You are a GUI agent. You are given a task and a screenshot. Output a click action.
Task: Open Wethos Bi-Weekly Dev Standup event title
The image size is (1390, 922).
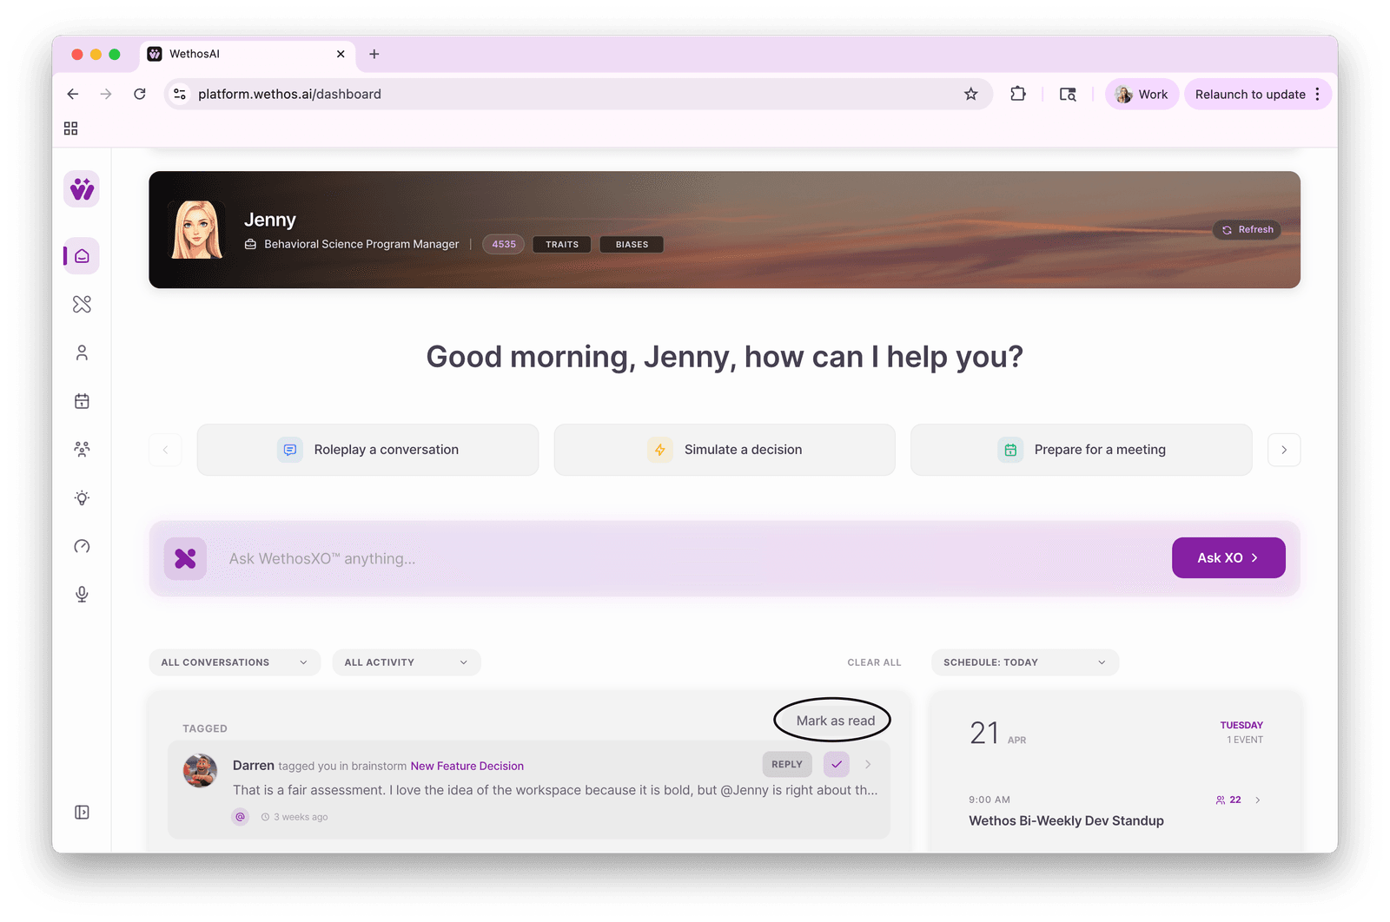click(x=1066, y=820)
